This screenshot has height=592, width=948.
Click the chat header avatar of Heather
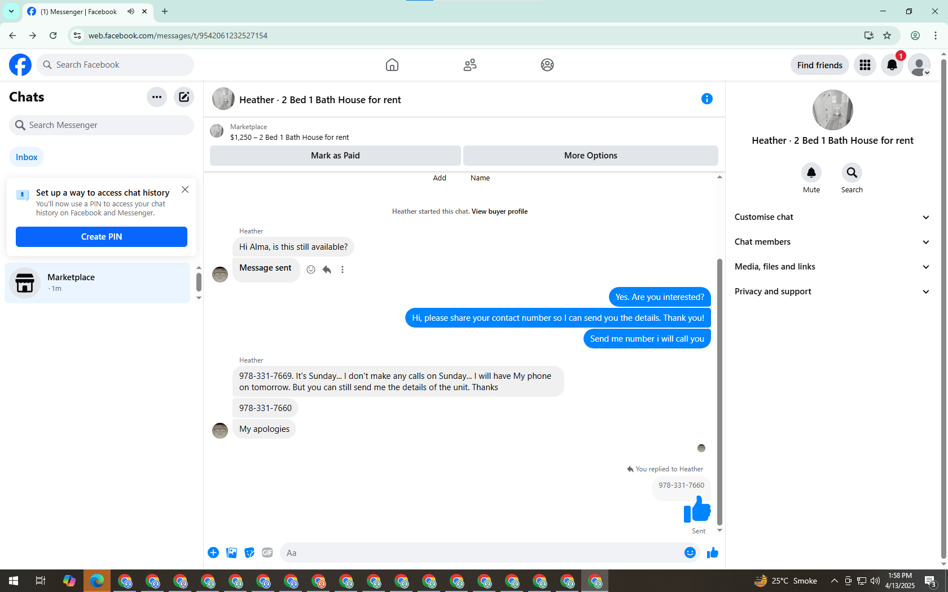pyautogui.click(x=223, y=99)
